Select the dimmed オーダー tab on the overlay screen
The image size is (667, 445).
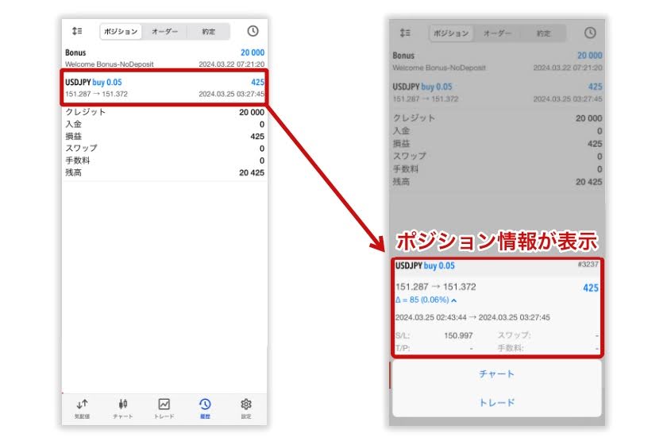point(498,33)
